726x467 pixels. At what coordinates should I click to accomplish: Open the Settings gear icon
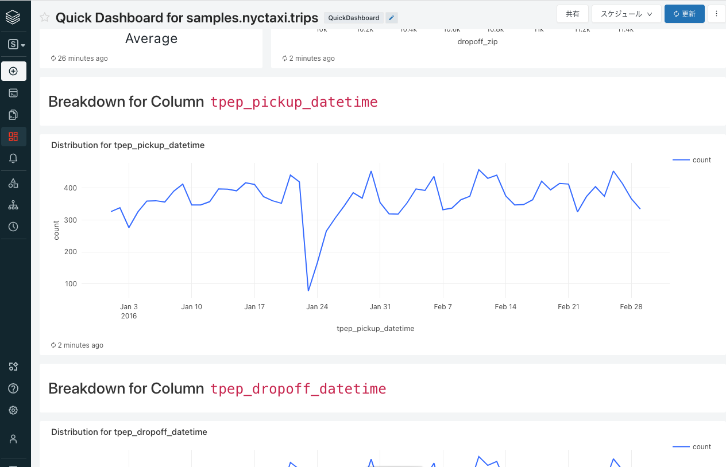14,410
